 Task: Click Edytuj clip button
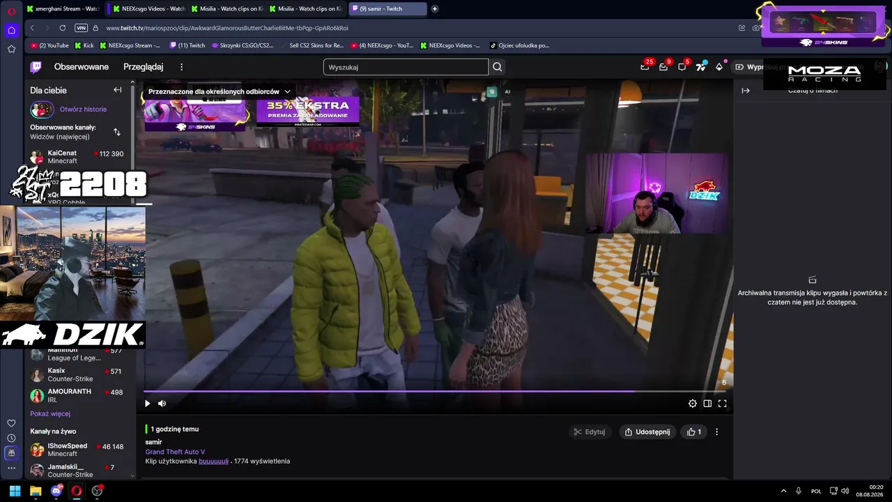pos(589,432)
